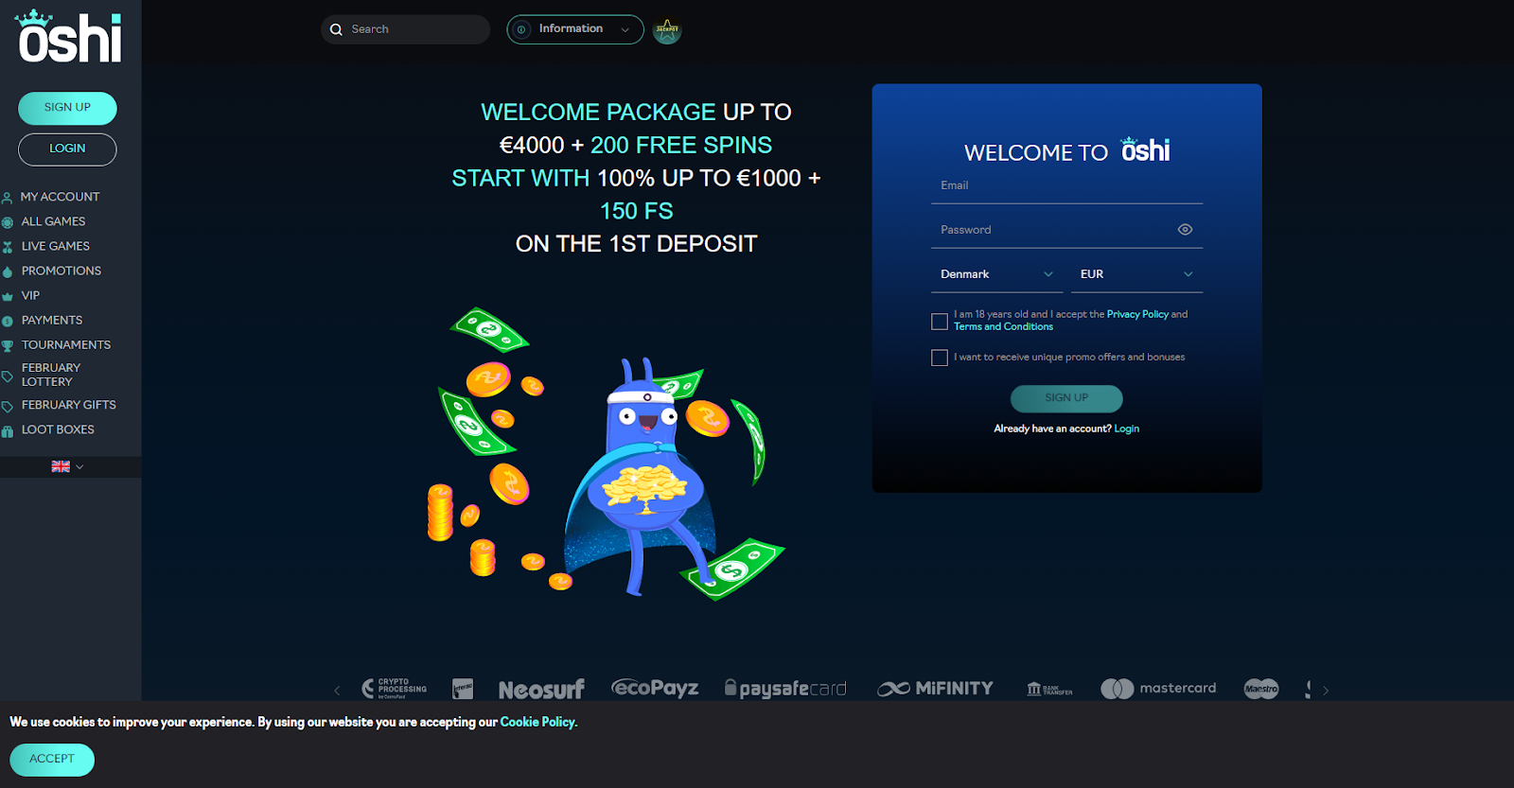
Task: Click the paysafecard payment logo
Action: click(785, 689)
